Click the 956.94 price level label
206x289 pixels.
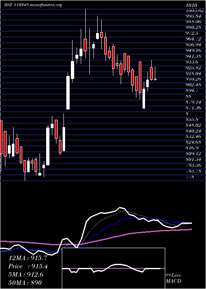pos(194,45)
